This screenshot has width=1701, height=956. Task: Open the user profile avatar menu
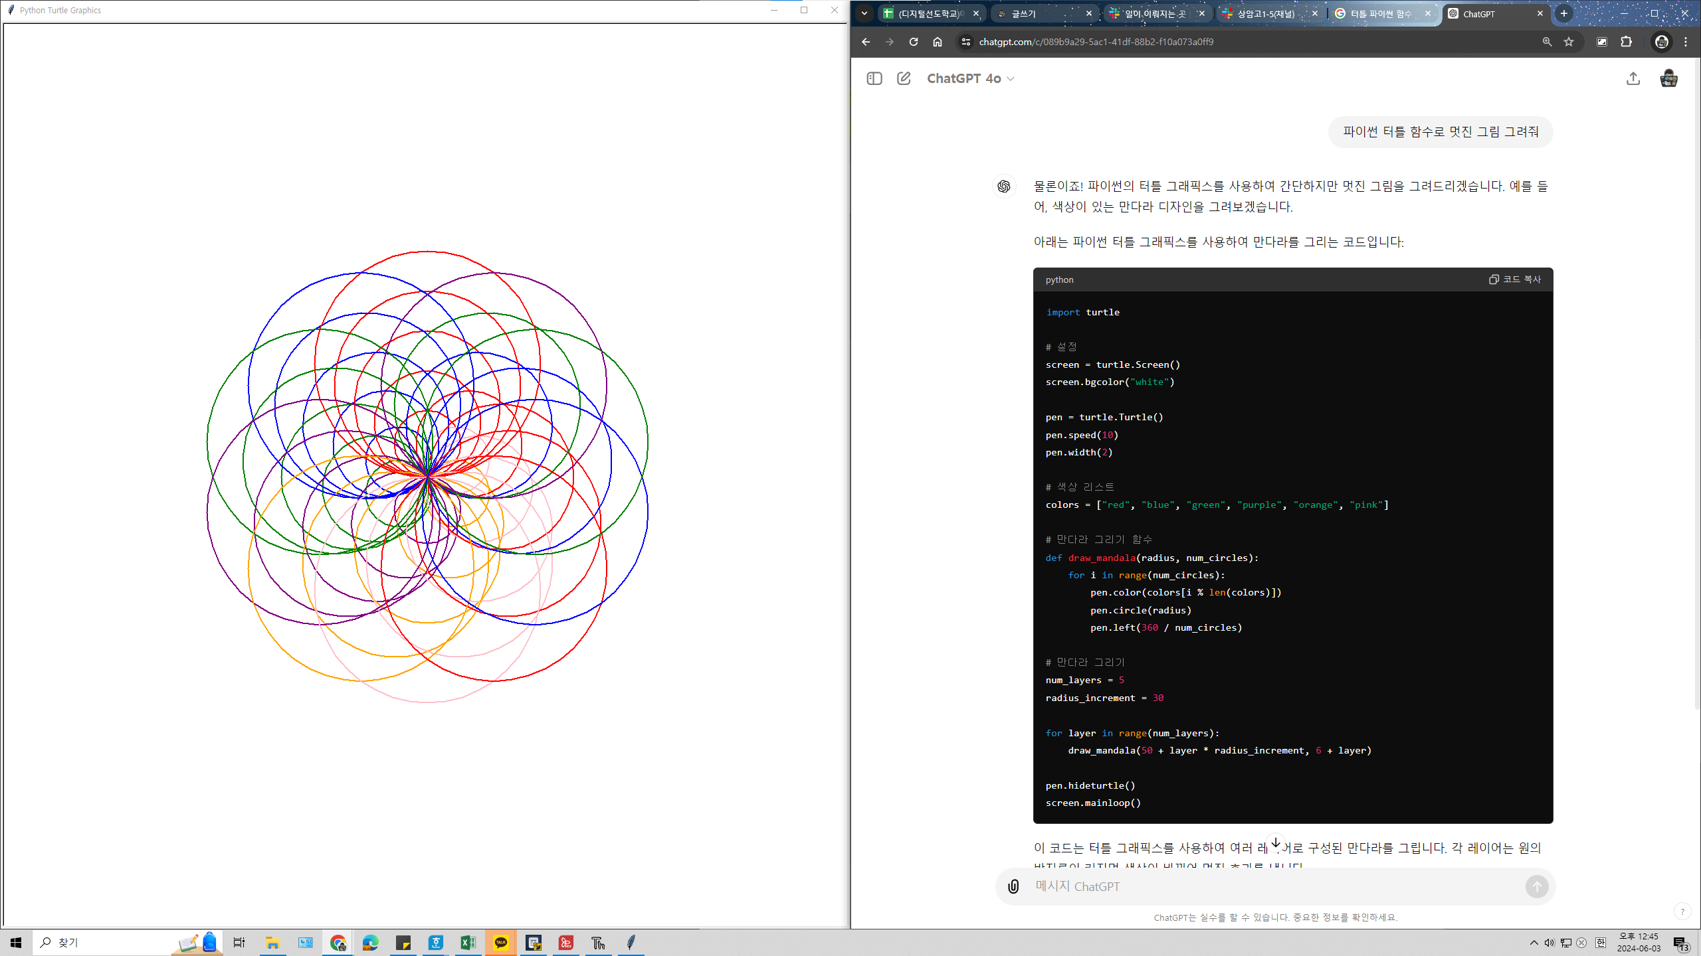pyautogui.click(x=1668, y=78)
